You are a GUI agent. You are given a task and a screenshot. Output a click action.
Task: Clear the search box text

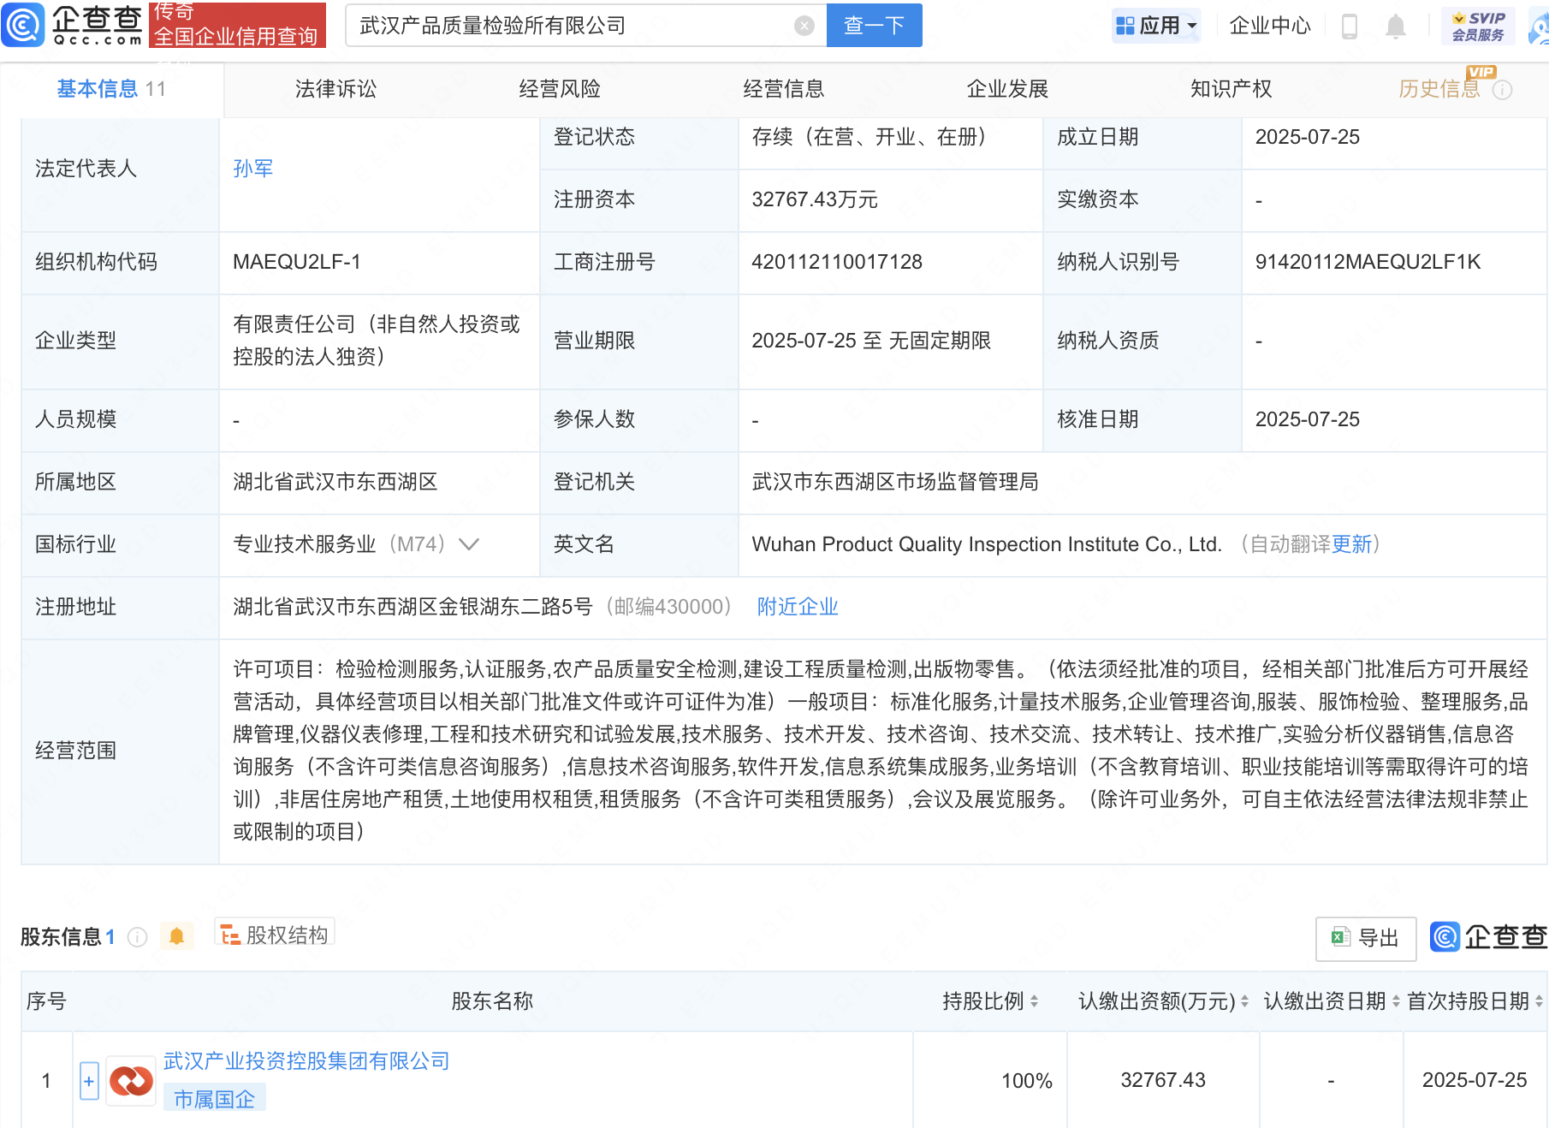(x=804, y=26)
